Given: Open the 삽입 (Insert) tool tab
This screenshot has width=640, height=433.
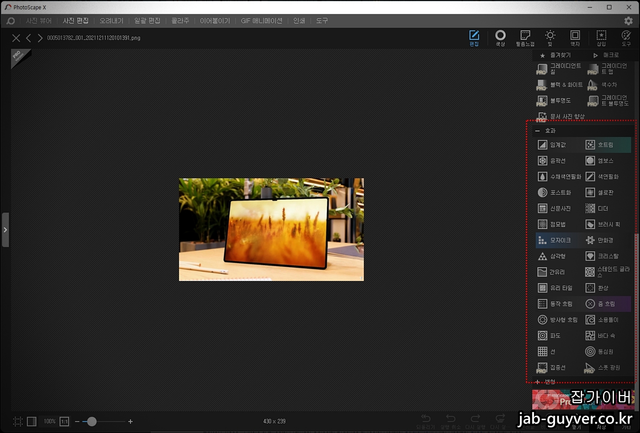Looking at the screenshot, I should click(601, 38).
